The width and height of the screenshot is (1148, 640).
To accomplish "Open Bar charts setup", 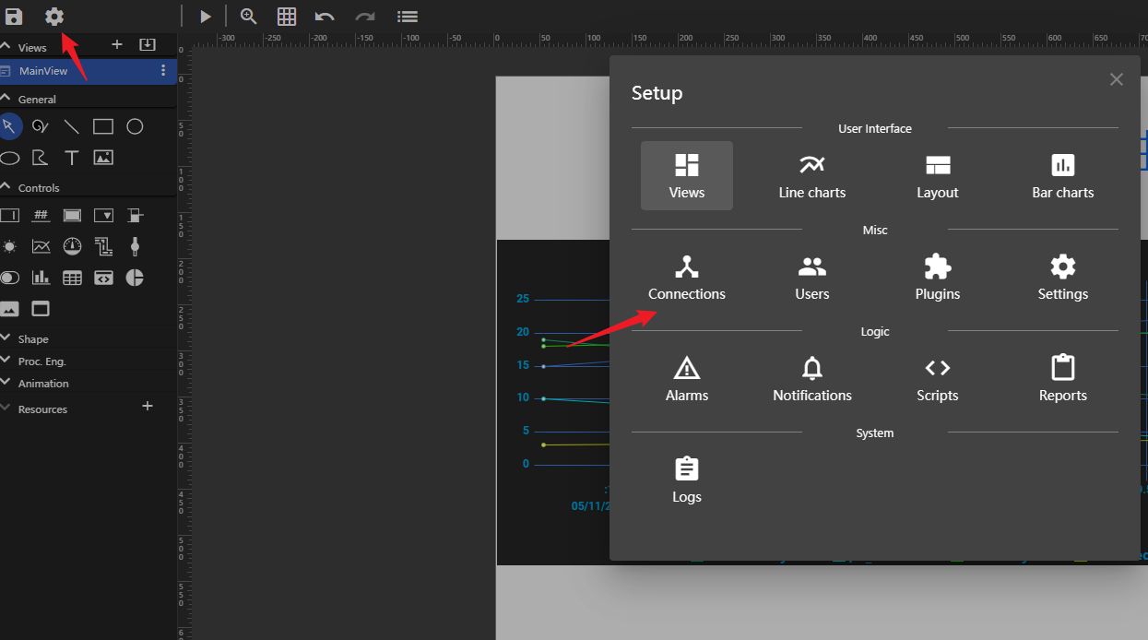I will pos(1063,175).
